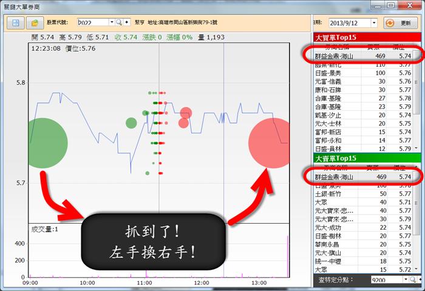Click the 查特定分點 field showing 9200
Image resolution: width=425 pixels, height=291 pixels.
point(387,279)
